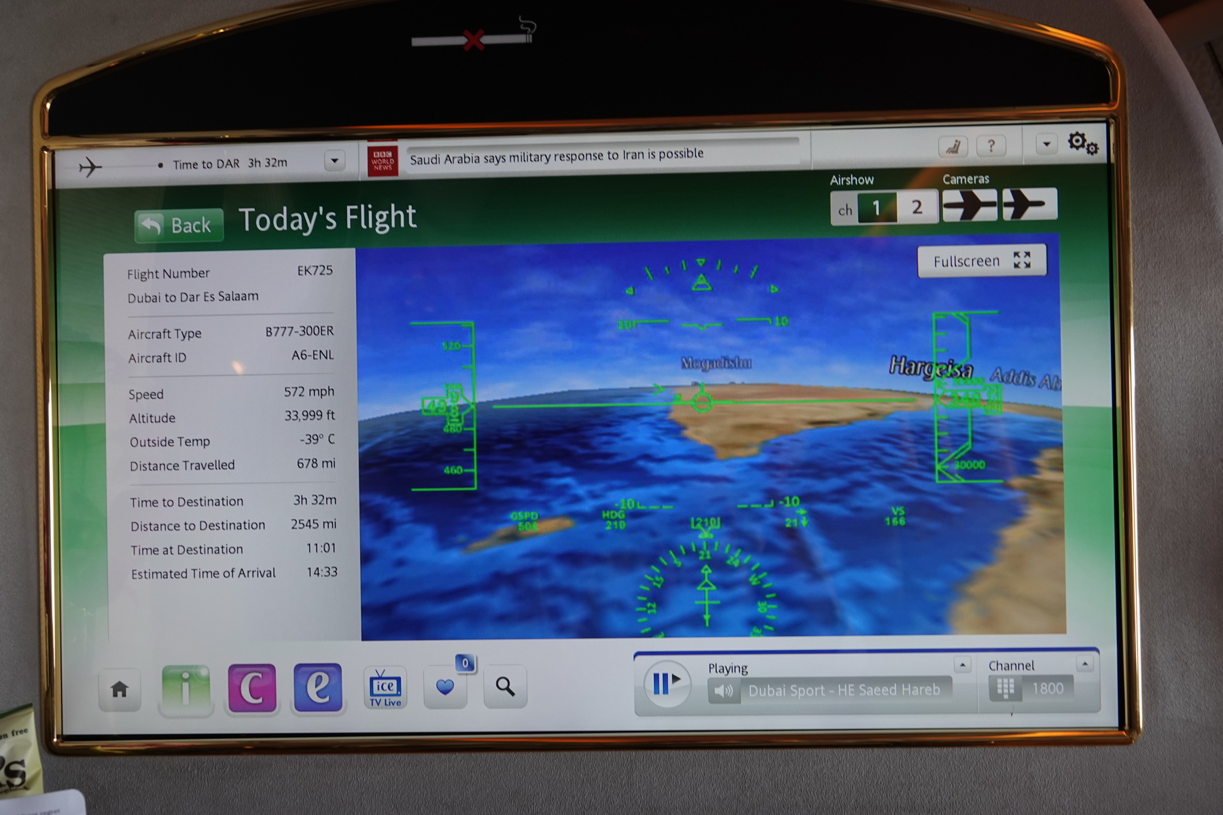This screenshot has width=1223, height=815.
Task: Click the Hargeisa label on map
Action: click(932, 368)
